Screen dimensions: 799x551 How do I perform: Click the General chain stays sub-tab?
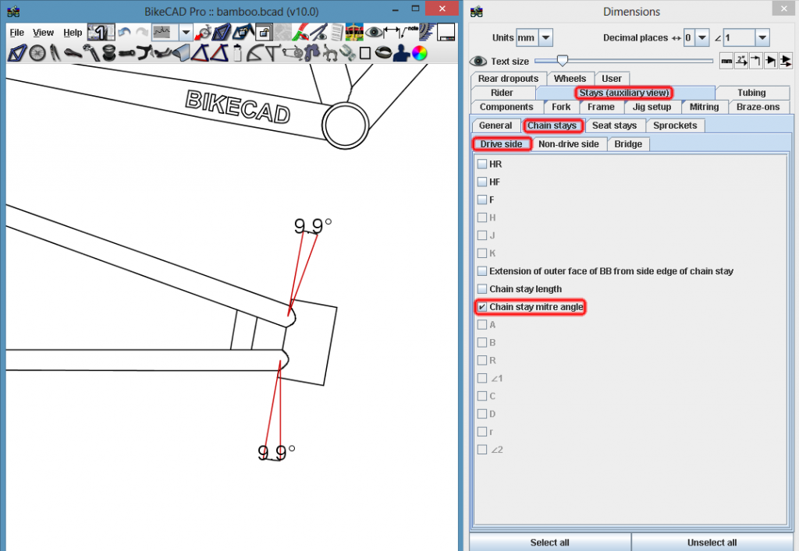495,125
